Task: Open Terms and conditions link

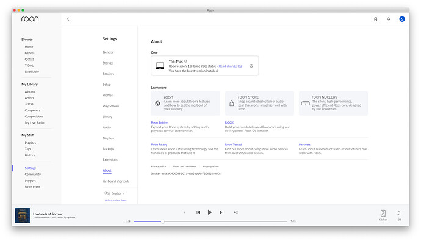Action: (x=184, y=166)
